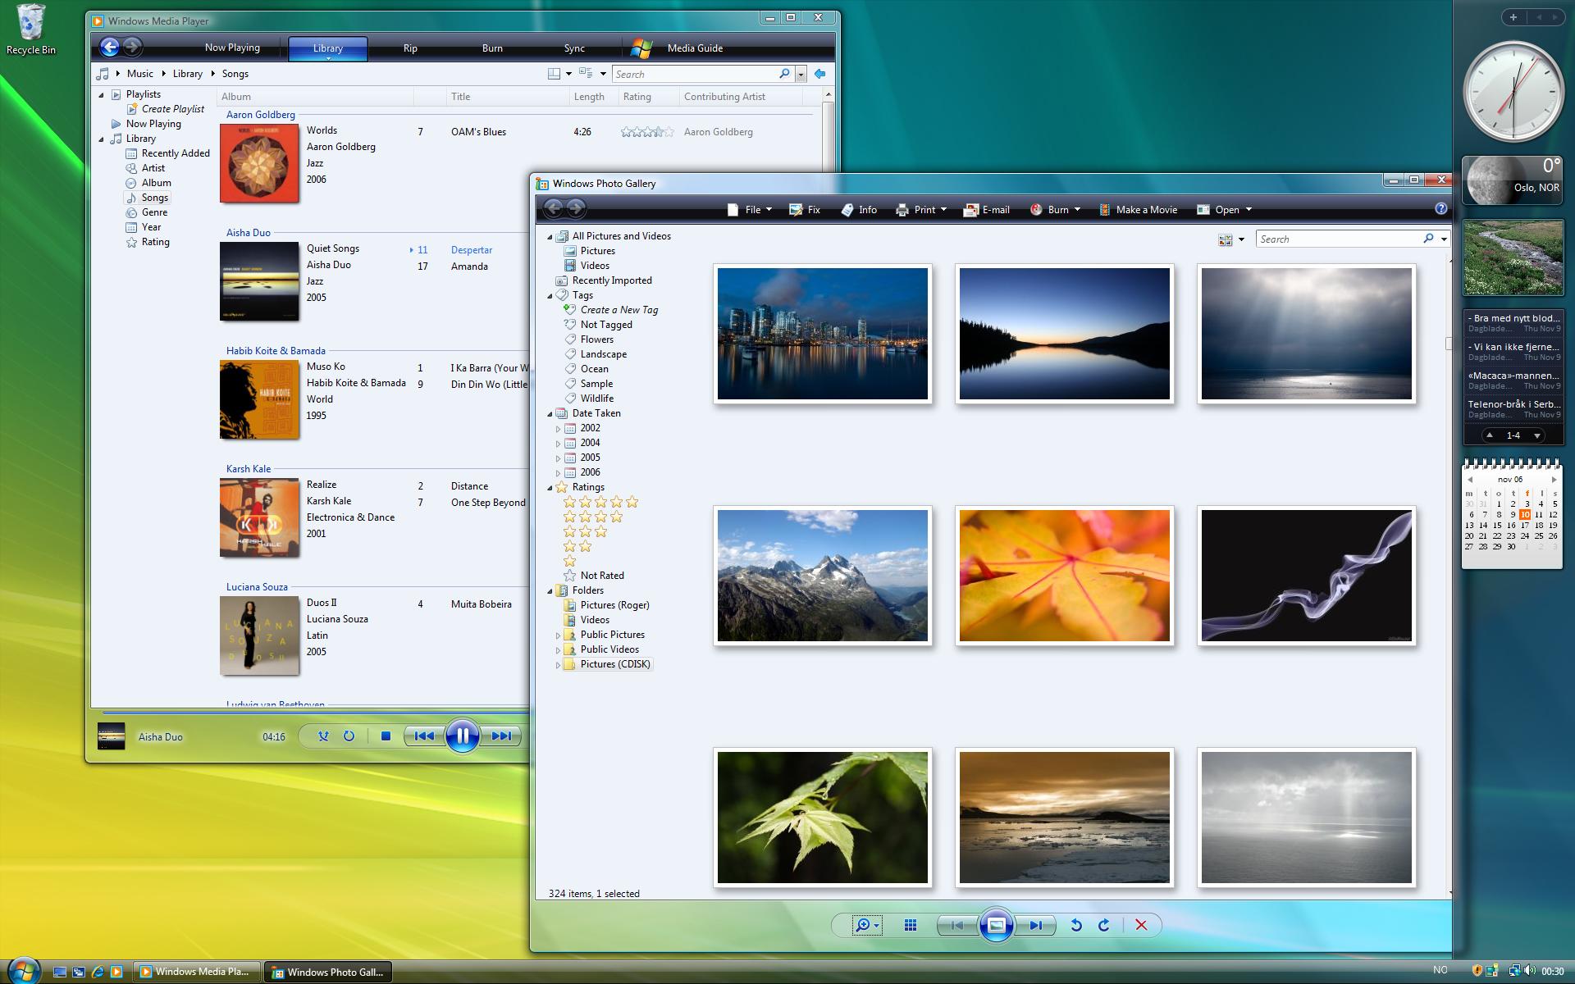Select Genre in Media Player library
Image resolution: width=1575 pixels, height=984 pixels.
(x=154, y=212)
